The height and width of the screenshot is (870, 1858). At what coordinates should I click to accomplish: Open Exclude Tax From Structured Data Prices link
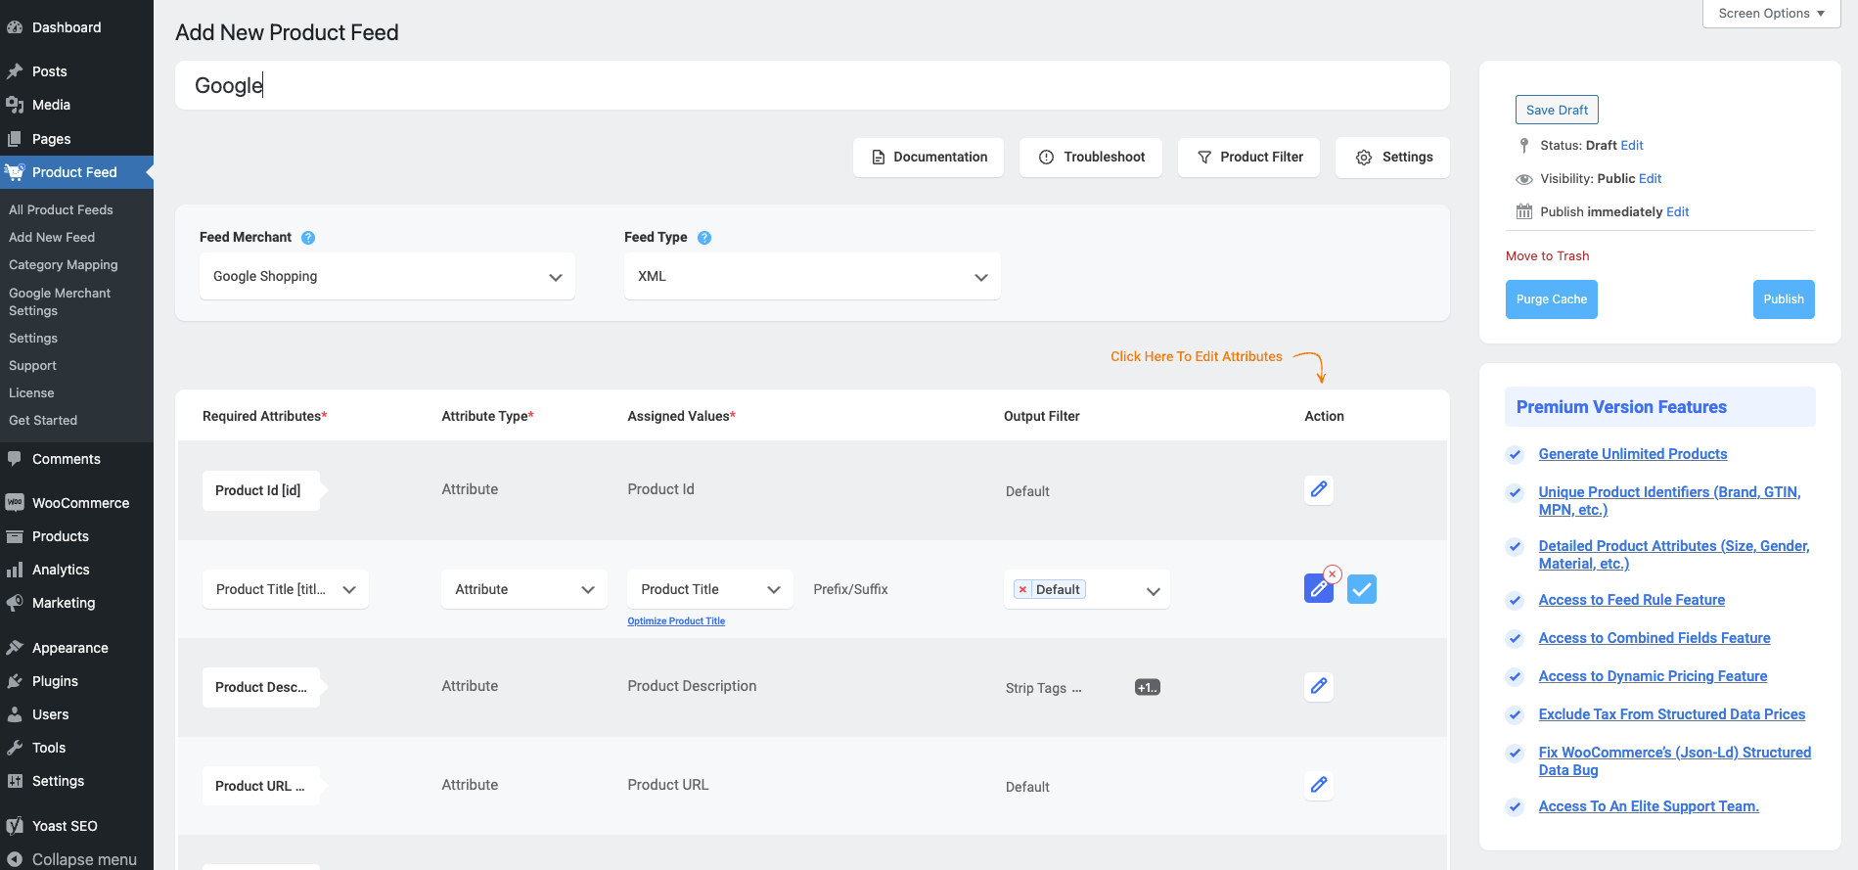tap(1672, 714)
